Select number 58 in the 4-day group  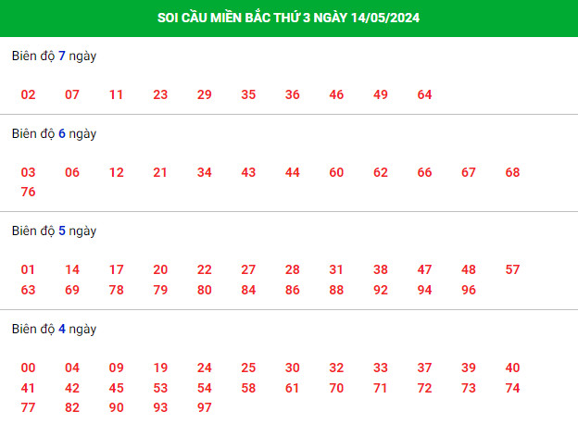click(248, 388)
